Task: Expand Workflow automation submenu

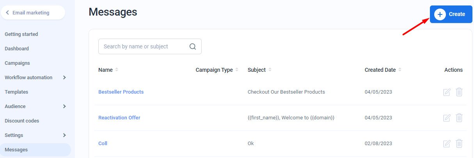Action: coord(64,78)
